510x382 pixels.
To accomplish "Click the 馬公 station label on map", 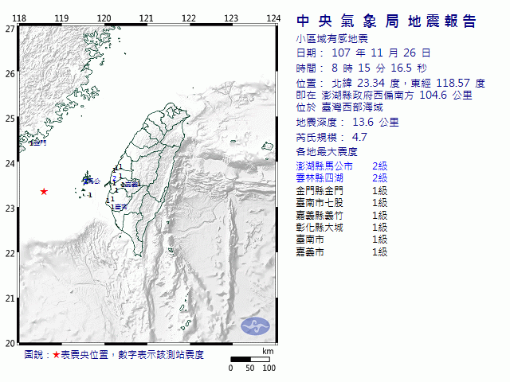I will (94, 181).
